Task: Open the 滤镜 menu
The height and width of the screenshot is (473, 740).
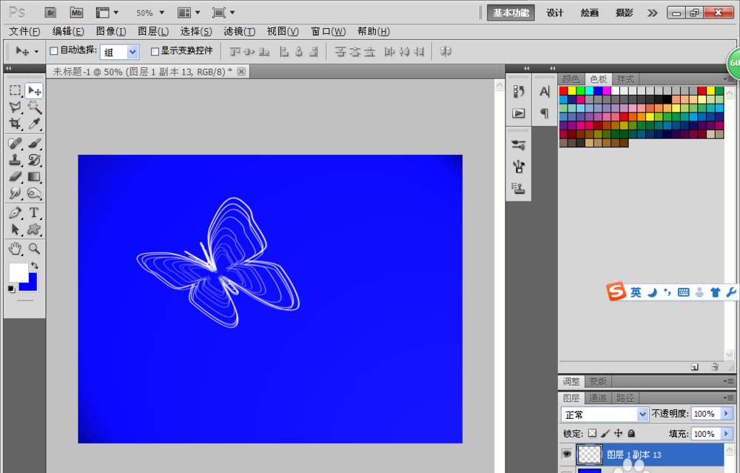Action: (x=239, y=31)
